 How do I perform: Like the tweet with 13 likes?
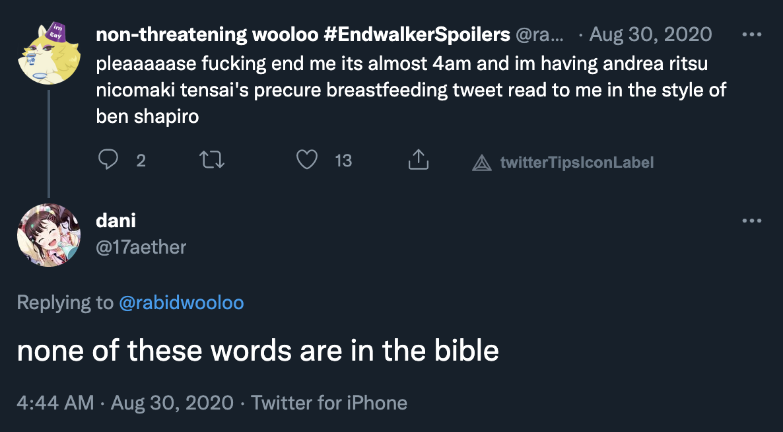(307, 161)
